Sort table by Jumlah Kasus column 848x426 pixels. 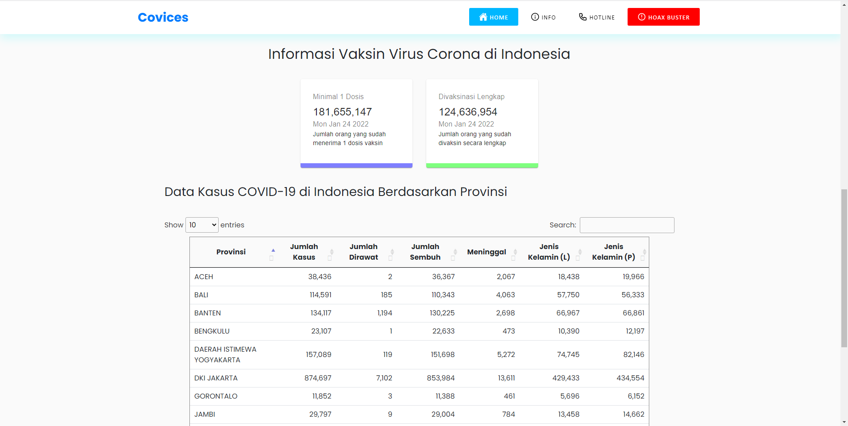point(307,252)
